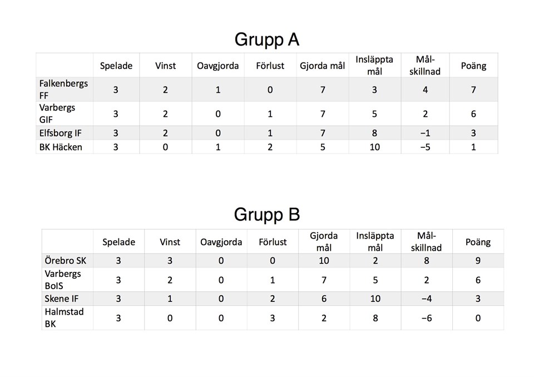This screenshot has height=377, width=534.
Task: Click the Poäng header in Grupp B
Action: pos(478,242)
